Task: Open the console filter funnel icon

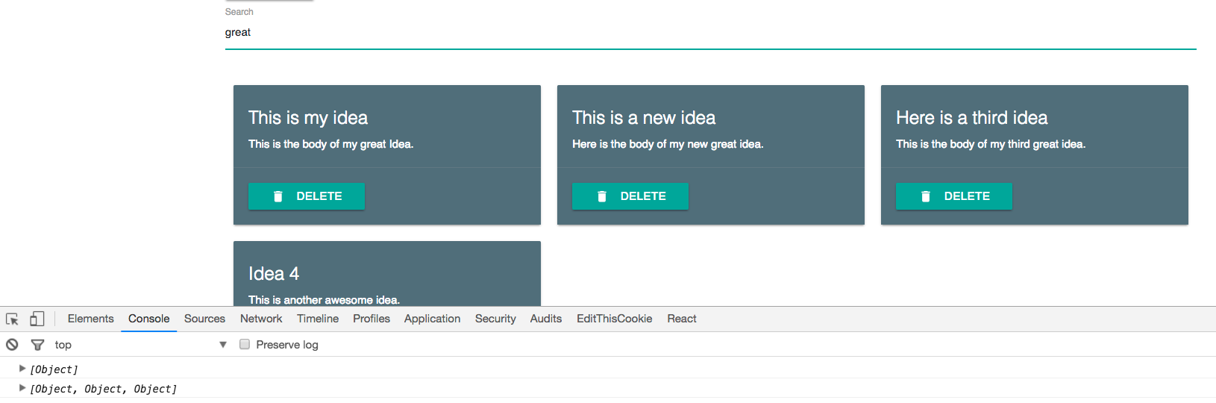Action: [37, 344]
